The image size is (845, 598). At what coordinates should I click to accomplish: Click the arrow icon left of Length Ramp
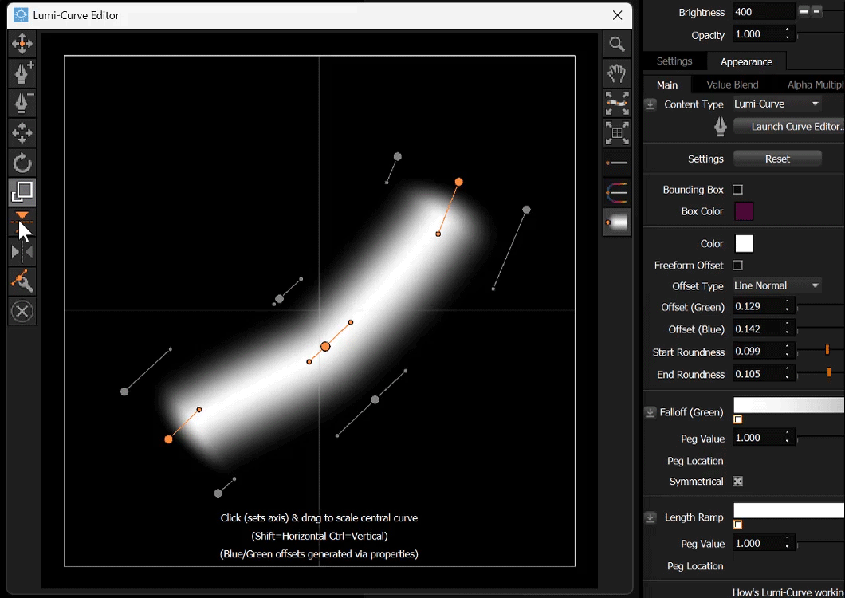click(650, 517)
